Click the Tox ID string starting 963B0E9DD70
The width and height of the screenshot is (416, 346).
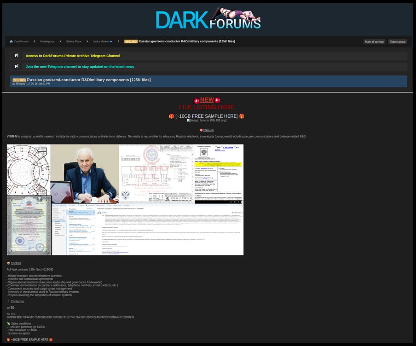[70, 317]
